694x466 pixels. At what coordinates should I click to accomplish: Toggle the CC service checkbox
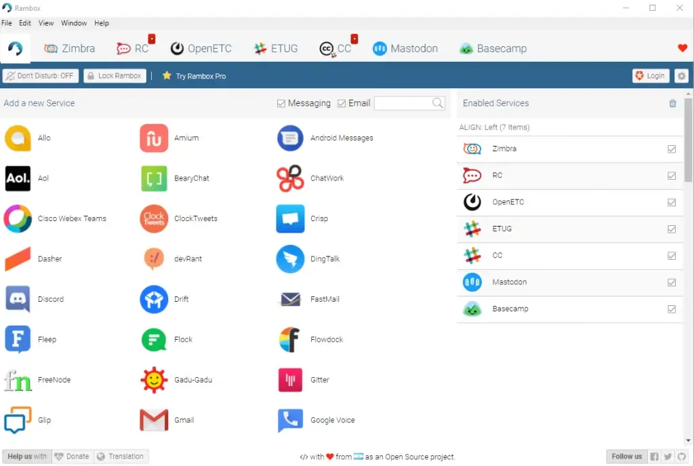(672, 256)
